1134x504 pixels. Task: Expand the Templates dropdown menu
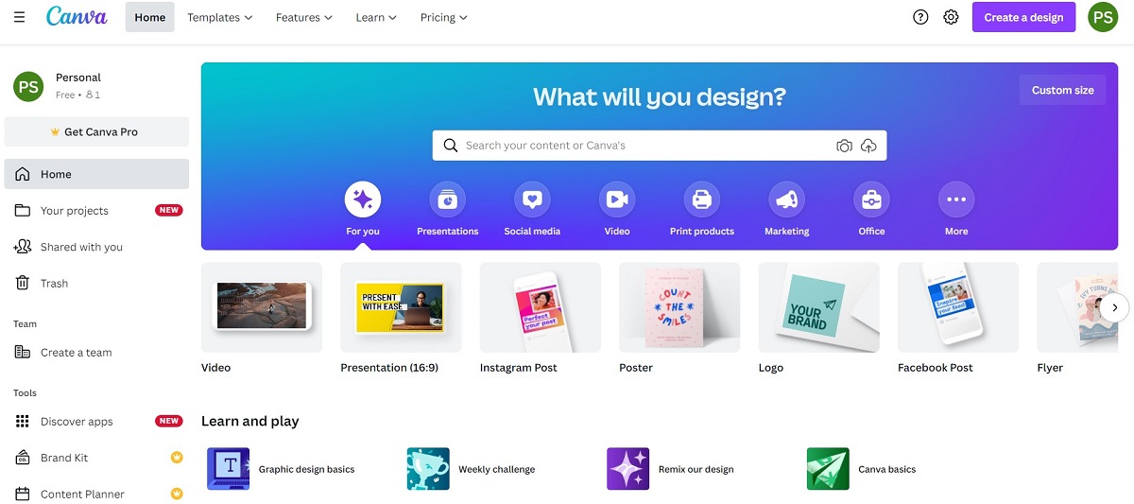[220, 17]
